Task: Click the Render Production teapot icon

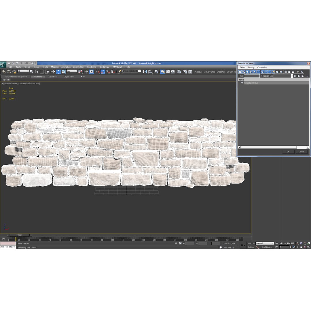Action: tap(191, 72)
